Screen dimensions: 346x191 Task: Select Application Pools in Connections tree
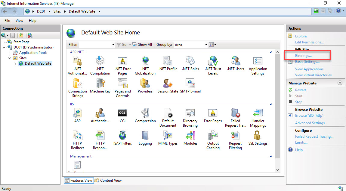pyautogui.click(x=33, y=53)
